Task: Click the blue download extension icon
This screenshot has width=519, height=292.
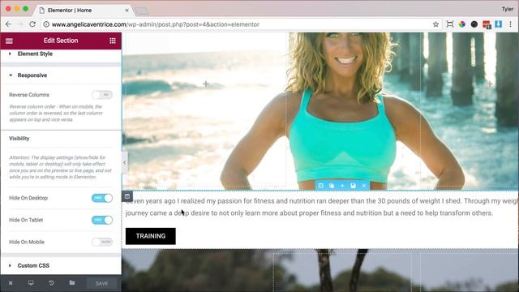Action: click(x=499, y=24)
